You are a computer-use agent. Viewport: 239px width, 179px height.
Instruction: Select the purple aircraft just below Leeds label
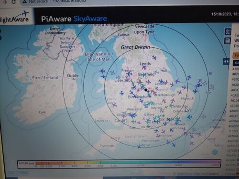click(x=144, y=67)
